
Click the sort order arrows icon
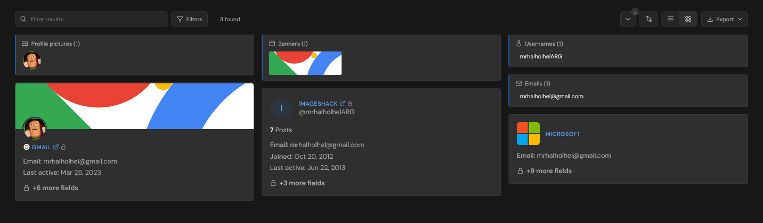pos(648,19)
